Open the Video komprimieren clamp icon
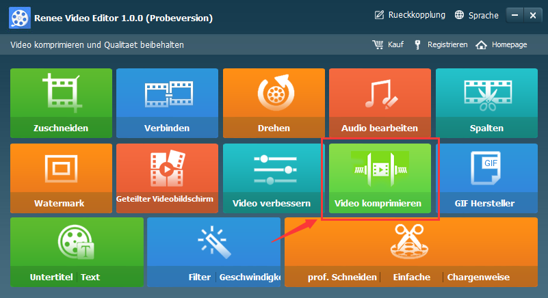548x298 pixels. coord(380,170)
